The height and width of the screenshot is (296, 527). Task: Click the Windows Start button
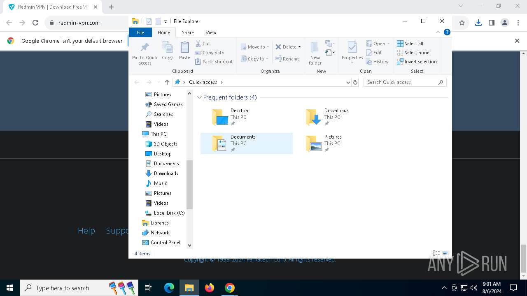click(x=10, y=288)
